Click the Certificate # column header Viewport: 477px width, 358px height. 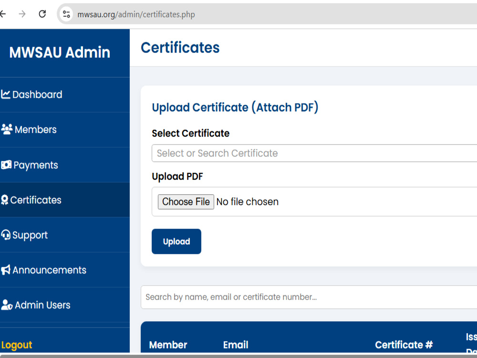[404, 345]
